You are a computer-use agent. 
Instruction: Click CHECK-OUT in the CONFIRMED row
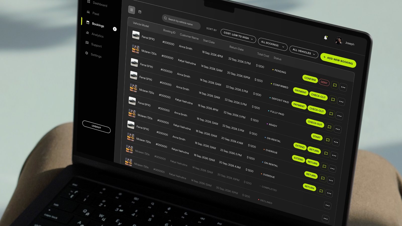pyautogui.click(x=318, y=96)
